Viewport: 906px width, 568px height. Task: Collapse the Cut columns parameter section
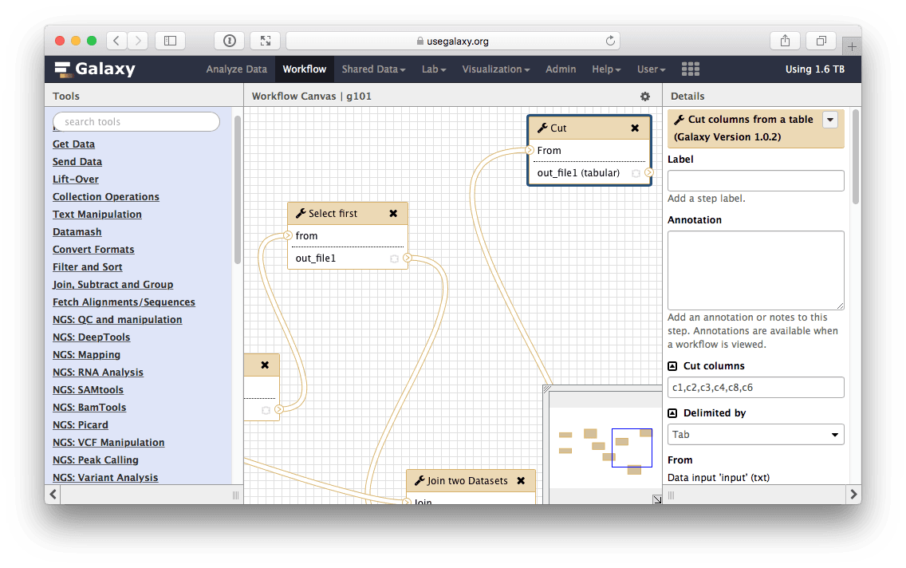[x=671, y=365]
